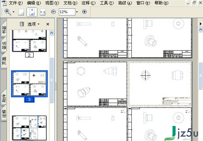Open the 文件 menu
Image resolution: width=203 pixels, height=141 pixels.
coord(15,3)
